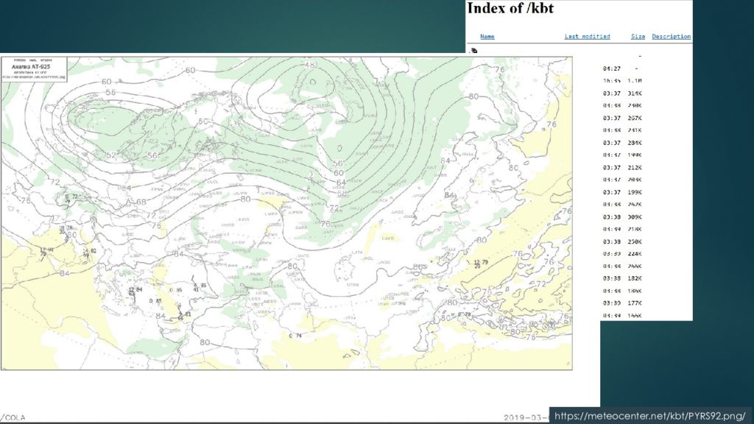The width and height of the screenshot is (754, 424).
Task: Select the listing row sized 199K
Action: click(x=622, y=192)
